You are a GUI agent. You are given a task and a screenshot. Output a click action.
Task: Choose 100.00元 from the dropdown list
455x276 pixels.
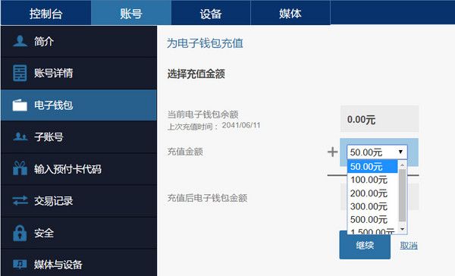pyautogui.click(x=372, y=180)
